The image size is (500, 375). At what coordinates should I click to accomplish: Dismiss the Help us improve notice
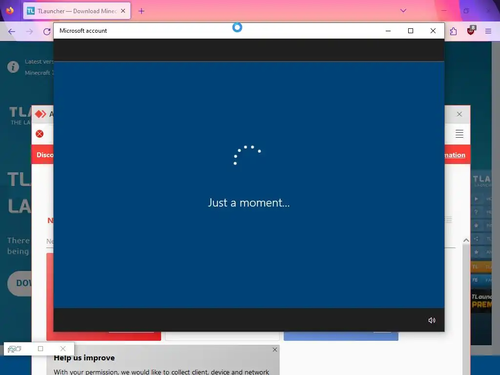click(x=275, y=350)
